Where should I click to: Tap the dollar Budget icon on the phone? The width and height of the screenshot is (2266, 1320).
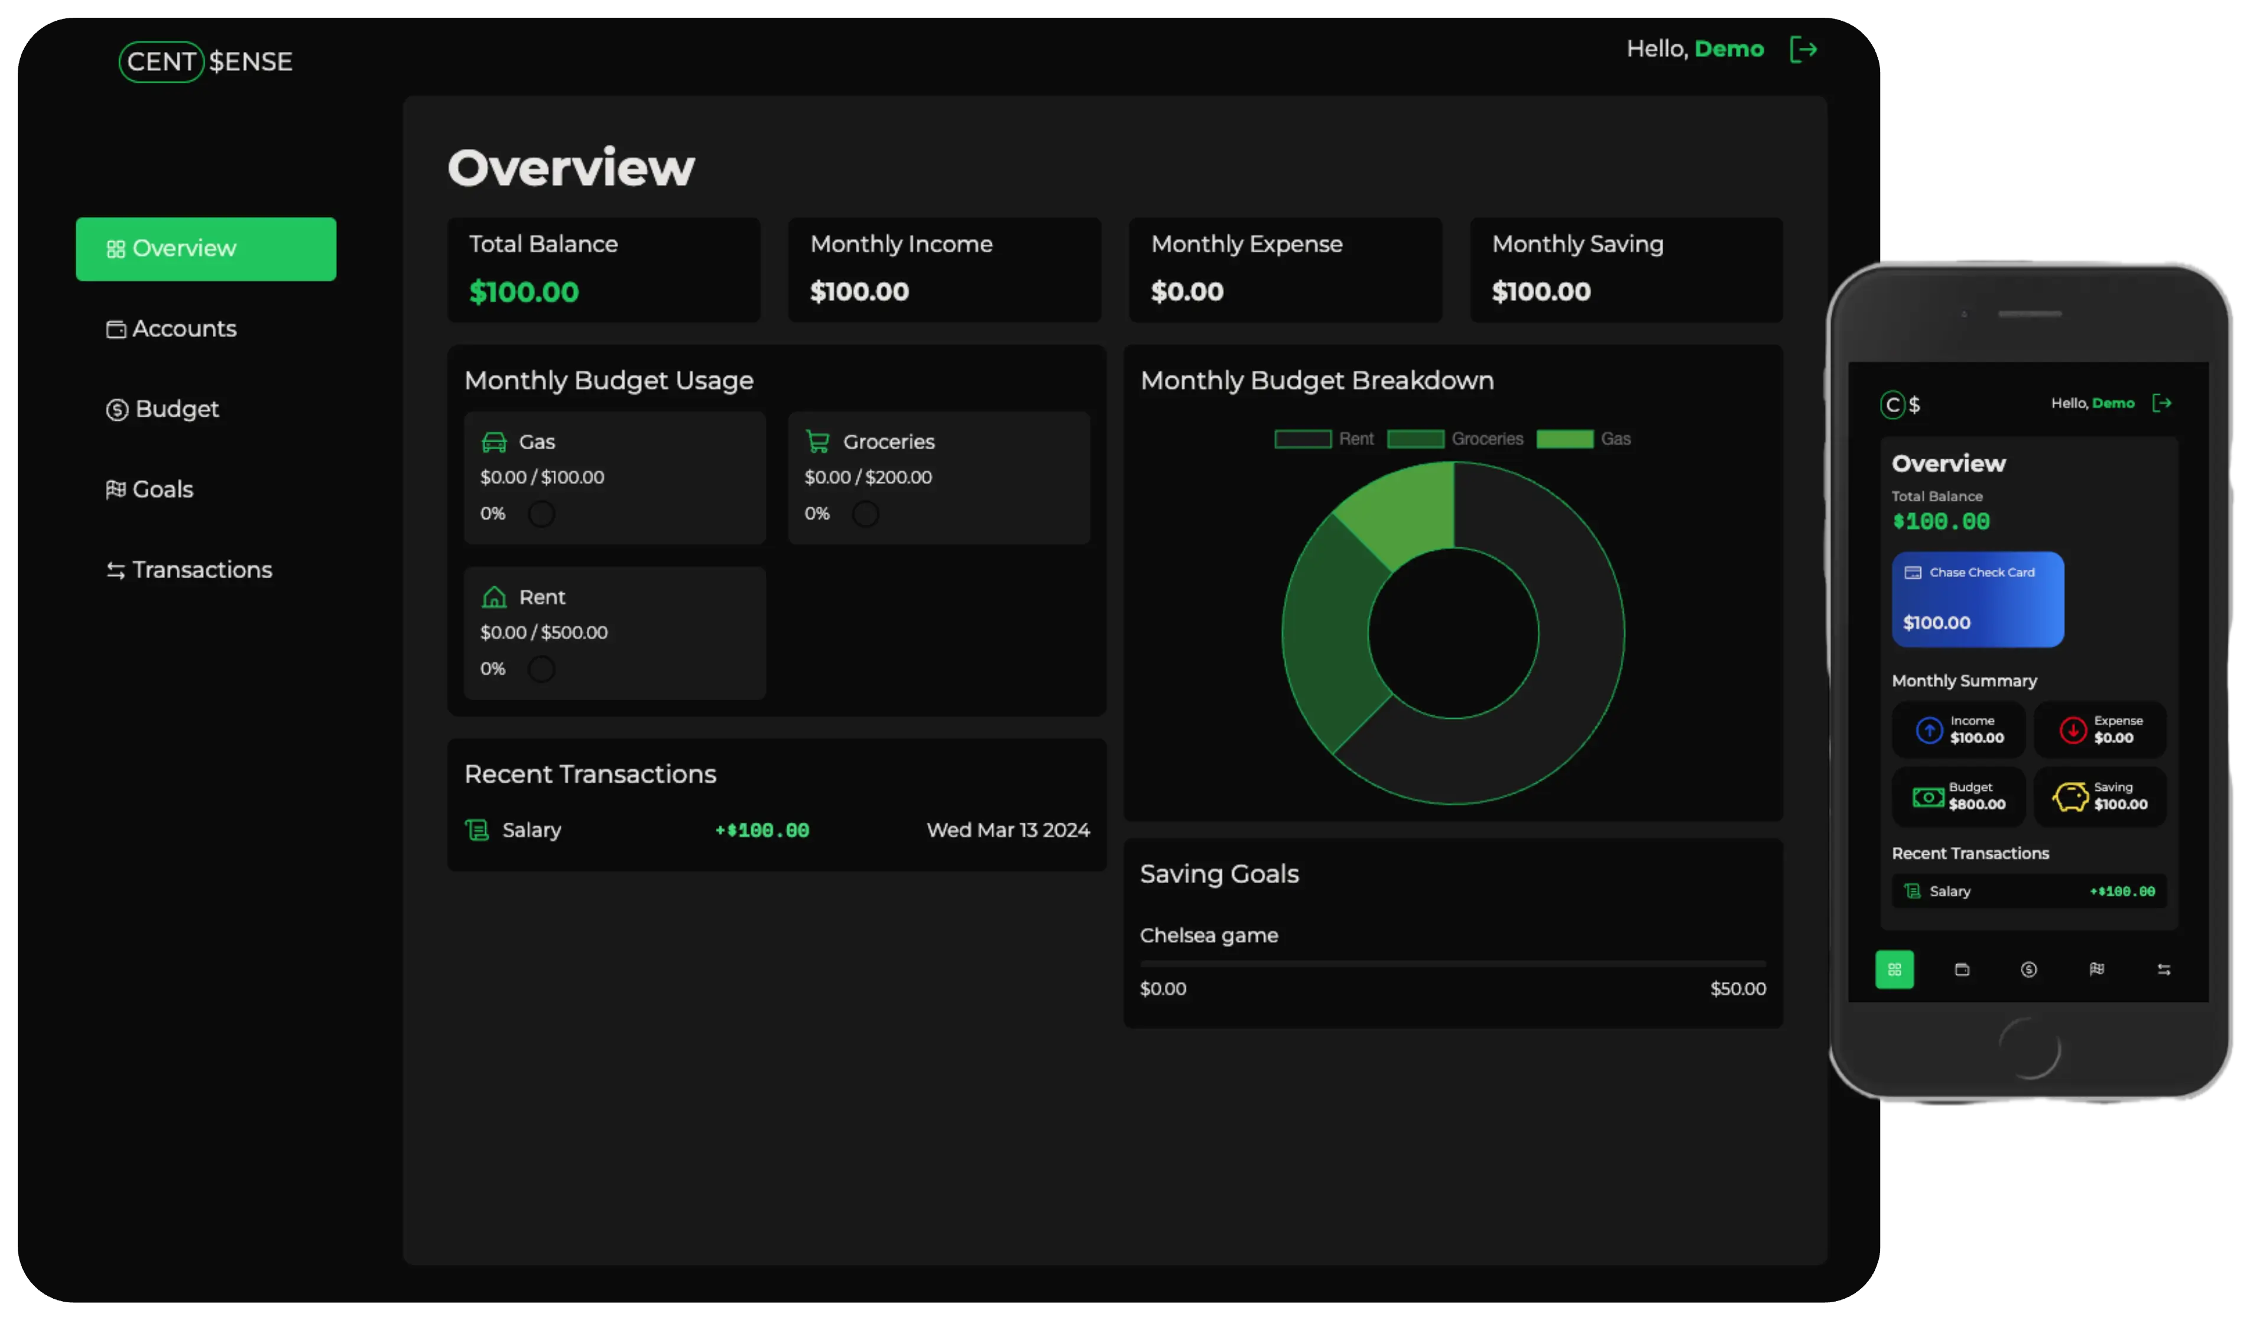pos(2030,969)
